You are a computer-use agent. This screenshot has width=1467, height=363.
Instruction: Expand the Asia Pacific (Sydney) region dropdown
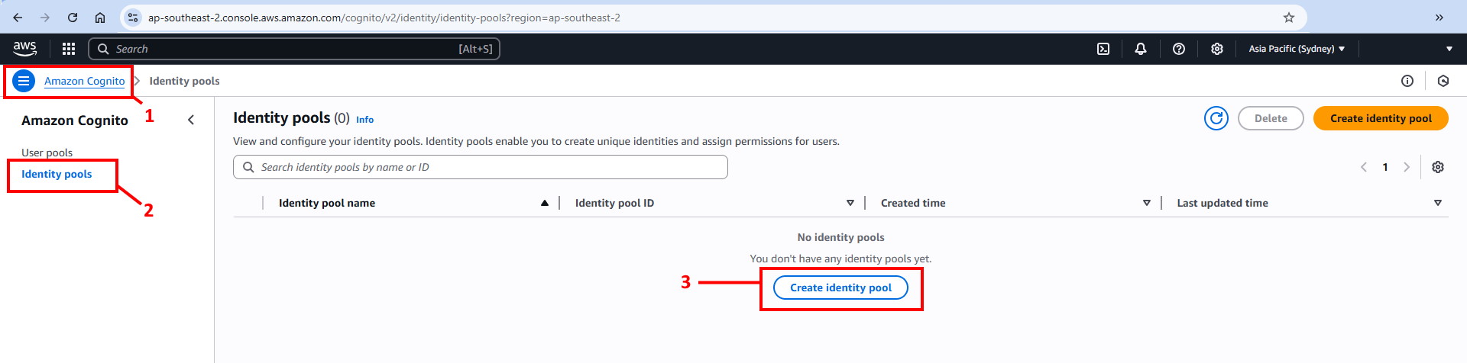pos(1297,49)
